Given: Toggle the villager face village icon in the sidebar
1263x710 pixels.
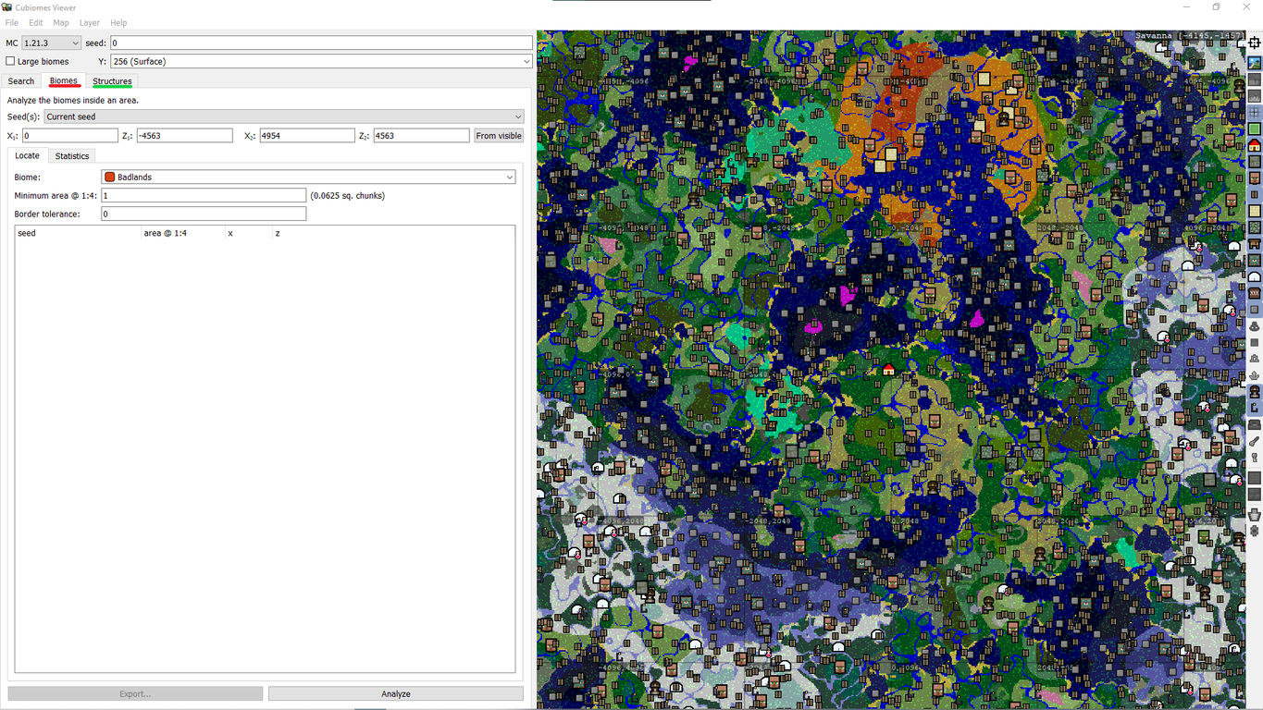Looking at the screenshot, I should pos(1255,177).
